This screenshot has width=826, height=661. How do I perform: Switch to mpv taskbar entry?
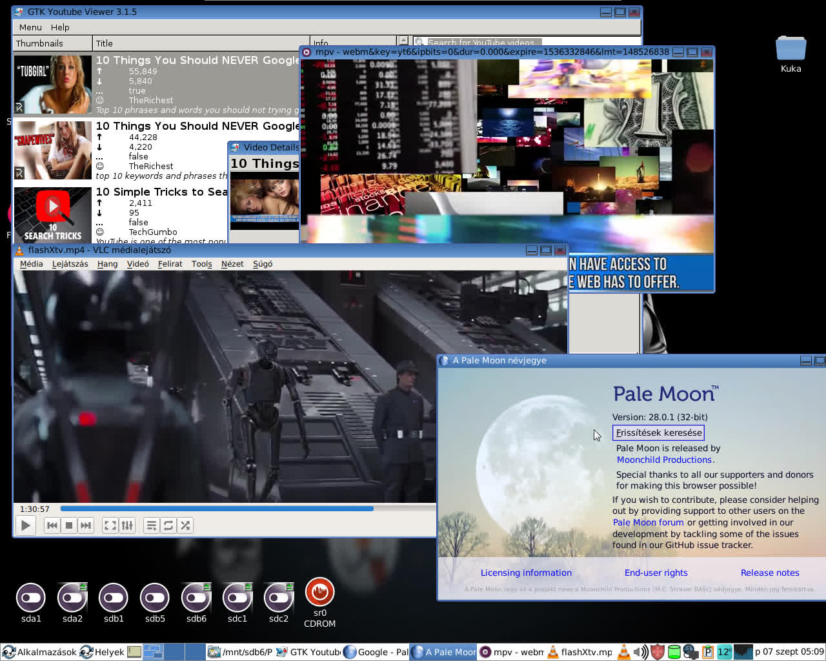pyautogui.click(x=511, y=652)
